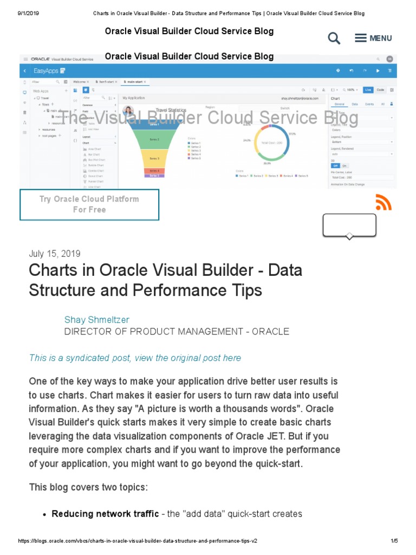
Task: Switch editor to Live mode
Action: (368, 89)
